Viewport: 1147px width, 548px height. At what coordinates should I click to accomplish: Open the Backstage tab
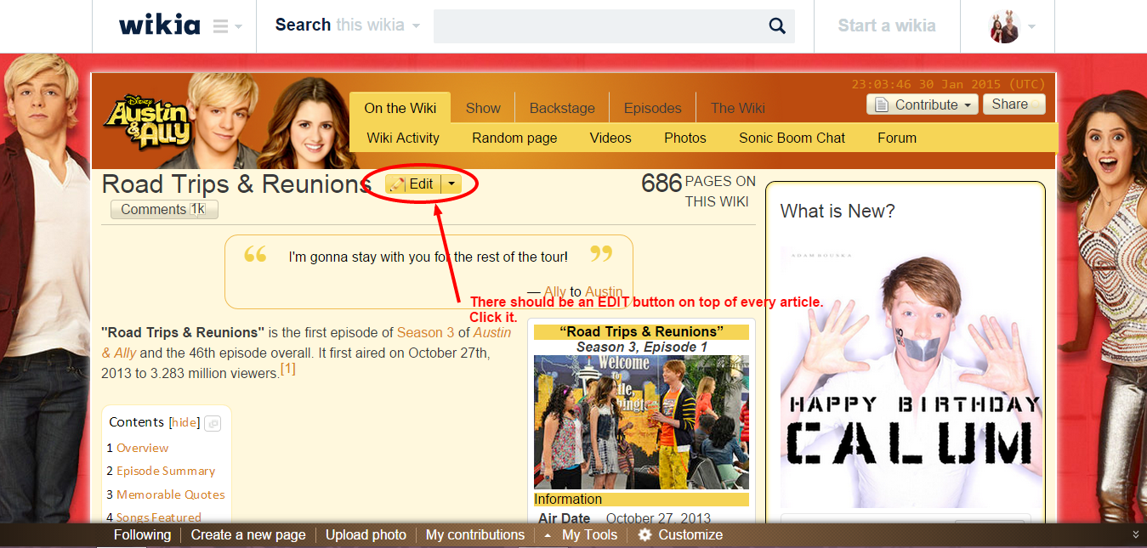click(x=562, y=108)
